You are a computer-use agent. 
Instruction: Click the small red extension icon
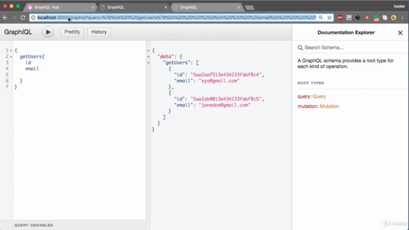click(x=367, y=17)
